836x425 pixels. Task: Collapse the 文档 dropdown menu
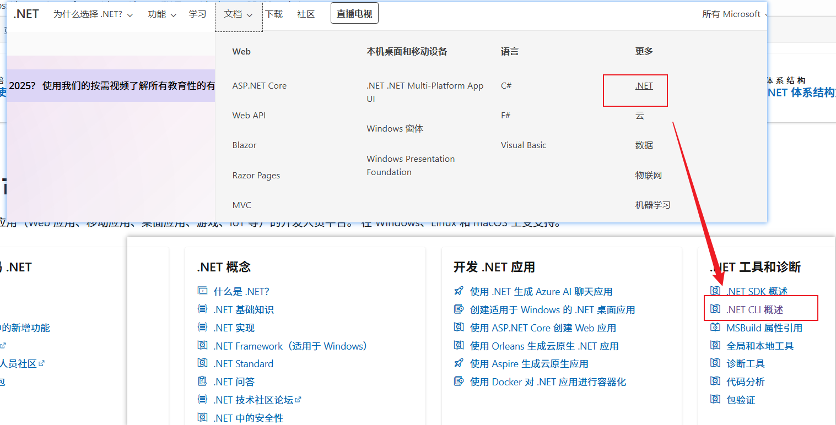point(239,15)
